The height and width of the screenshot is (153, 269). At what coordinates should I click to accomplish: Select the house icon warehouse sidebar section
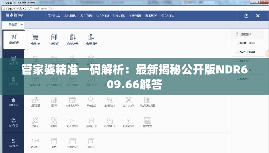tap(13, 102)
